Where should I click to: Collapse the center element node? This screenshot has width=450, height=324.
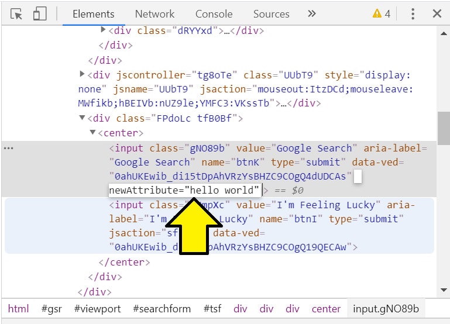pyautogui.click(x=92, y=133)
